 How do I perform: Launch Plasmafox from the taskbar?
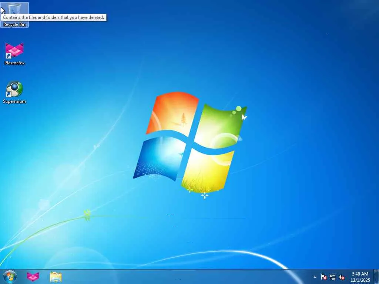(33, 277)
